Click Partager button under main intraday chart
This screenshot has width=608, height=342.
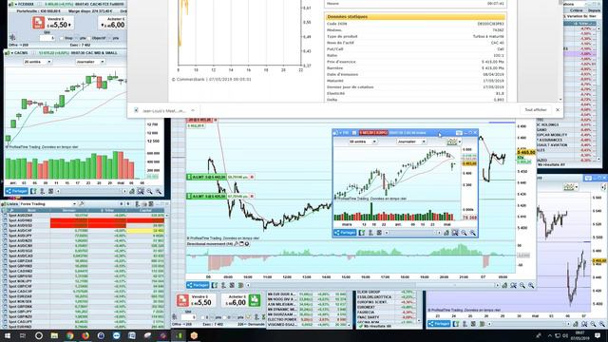pyautogui.click(x=198, y=285)
